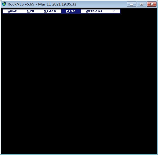Click the RockNES v5.65 title text

[21, 4]
